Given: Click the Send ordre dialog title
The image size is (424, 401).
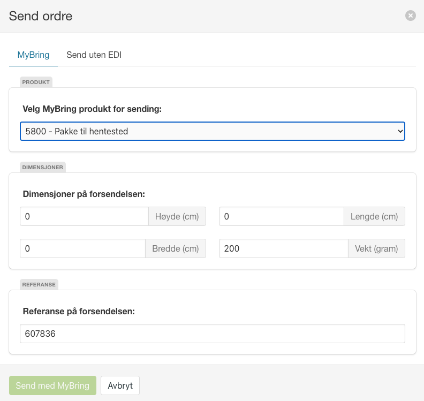Looking at the screenshot, I should coord(41,16).
